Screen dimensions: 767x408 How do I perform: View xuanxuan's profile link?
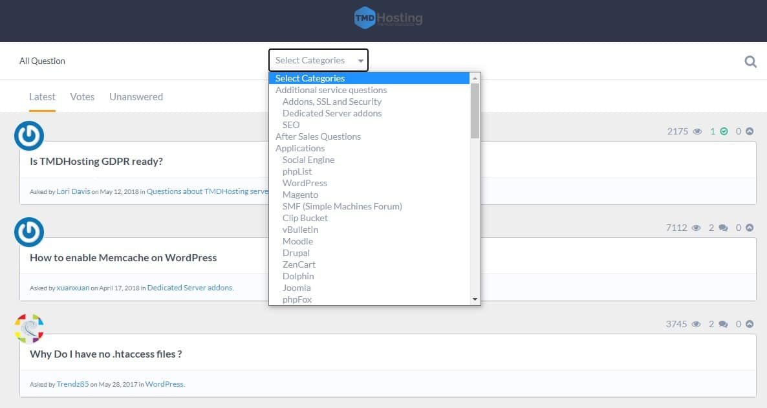[73, 288]
